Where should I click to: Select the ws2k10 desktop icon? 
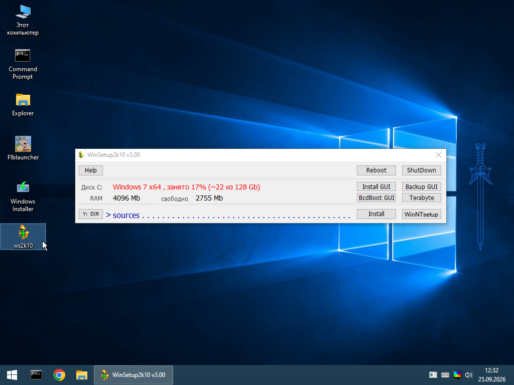tap(23, 237)
